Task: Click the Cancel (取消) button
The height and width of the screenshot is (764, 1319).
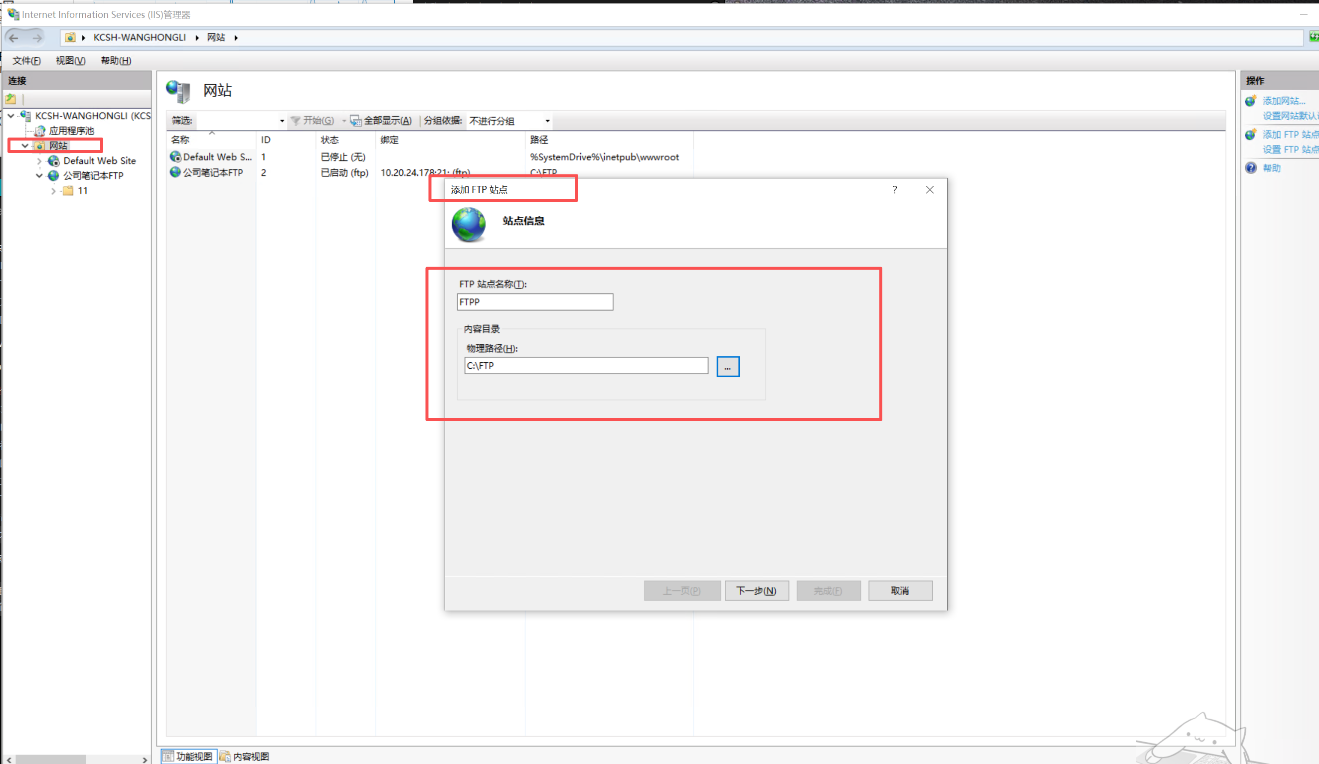Action: point(900,591)
